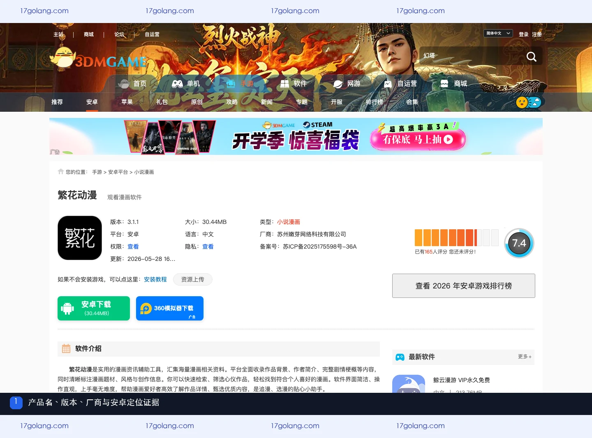This screenshot has width=592, height=438.
Task: Open 鲸云漫游 VIP永久免费 entry
Action: click(x=462, y=380)
